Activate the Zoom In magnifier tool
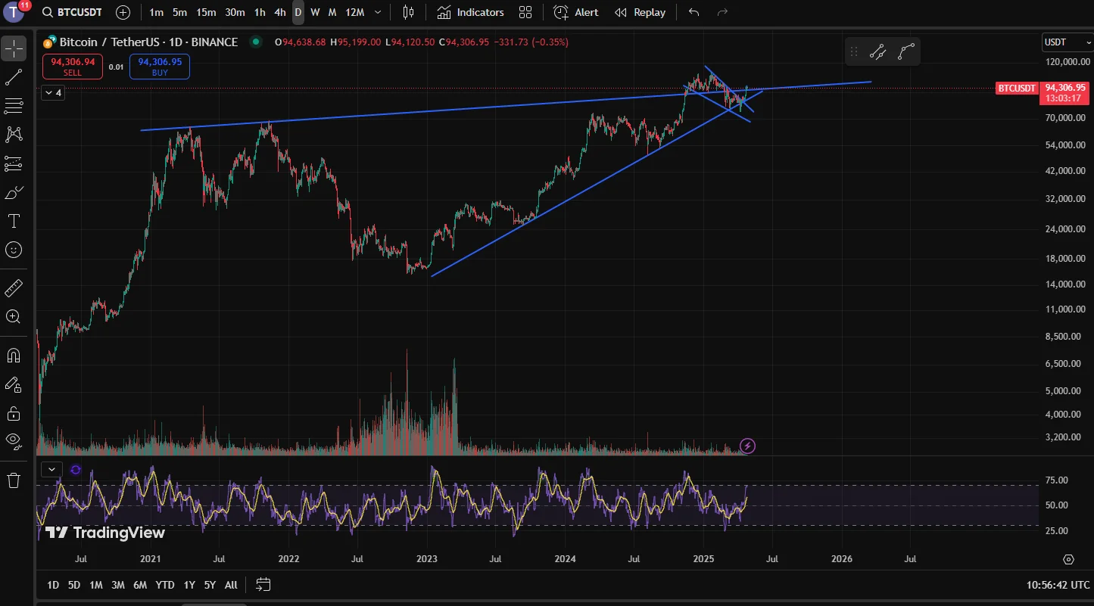The height and width of the screenshot is (606, 1094). 14,317
